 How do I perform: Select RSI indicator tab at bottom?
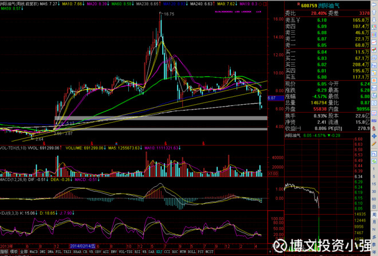tap(137, 252)
